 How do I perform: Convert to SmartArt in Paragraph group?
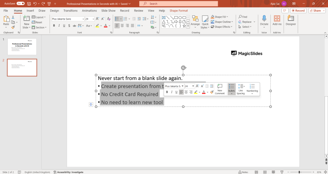(153, 27)
